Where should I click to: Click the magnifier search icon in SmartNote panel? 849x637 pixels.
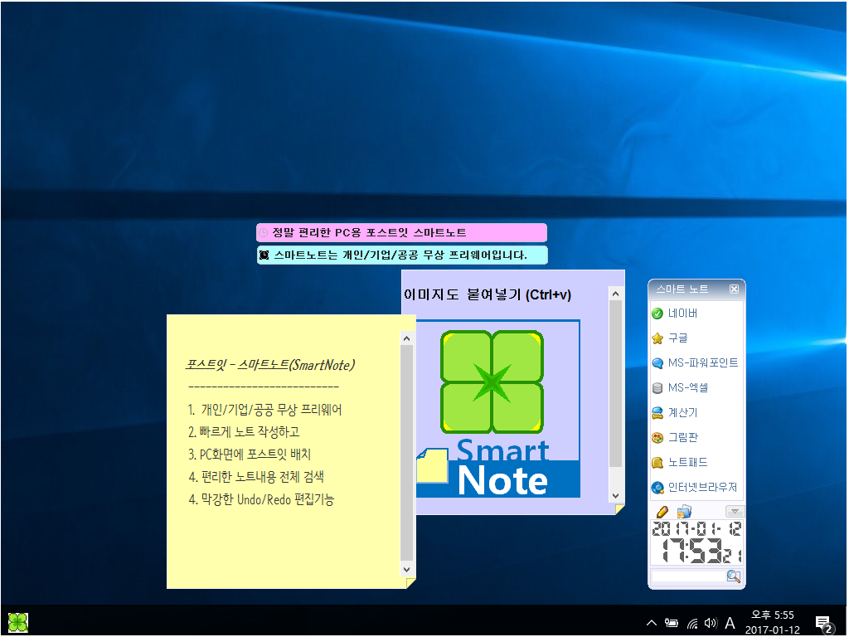pyautogui.click(x=733, y=576)
